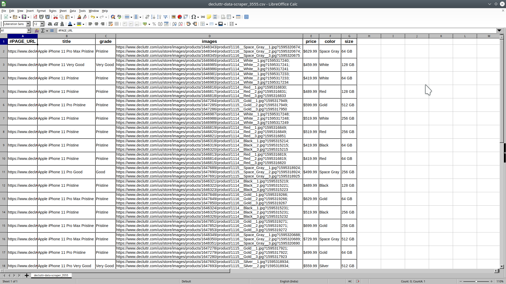
Task: Open the Liberation Sans font name dropdown
Action: [x=28, y=24]
